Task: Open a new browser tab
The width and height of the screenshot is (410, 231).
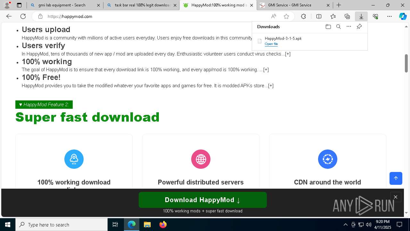Action: pos(339,5)
